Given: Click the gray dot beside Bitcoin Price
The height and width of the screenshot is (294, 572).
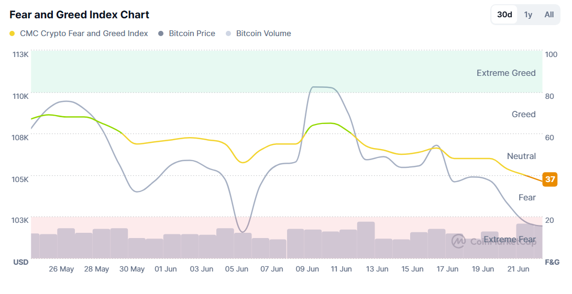Looking at the screenshot, I should tap(161, 34).
